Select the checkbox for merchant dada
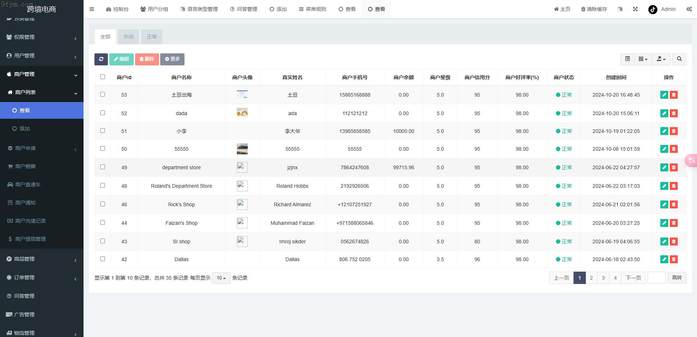 click(102, 113)
